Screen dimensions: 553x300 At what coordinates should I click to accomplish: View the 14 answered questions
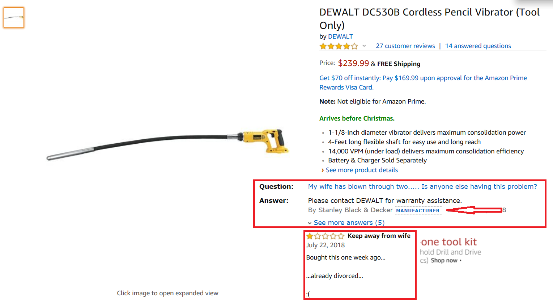click(478, 46)
